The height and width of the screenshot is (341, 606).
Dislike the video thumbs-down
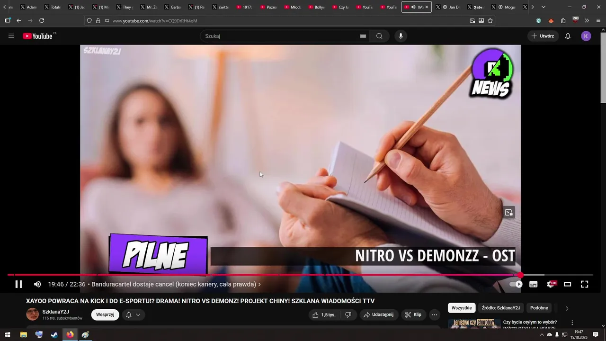(x=348, y=314)
